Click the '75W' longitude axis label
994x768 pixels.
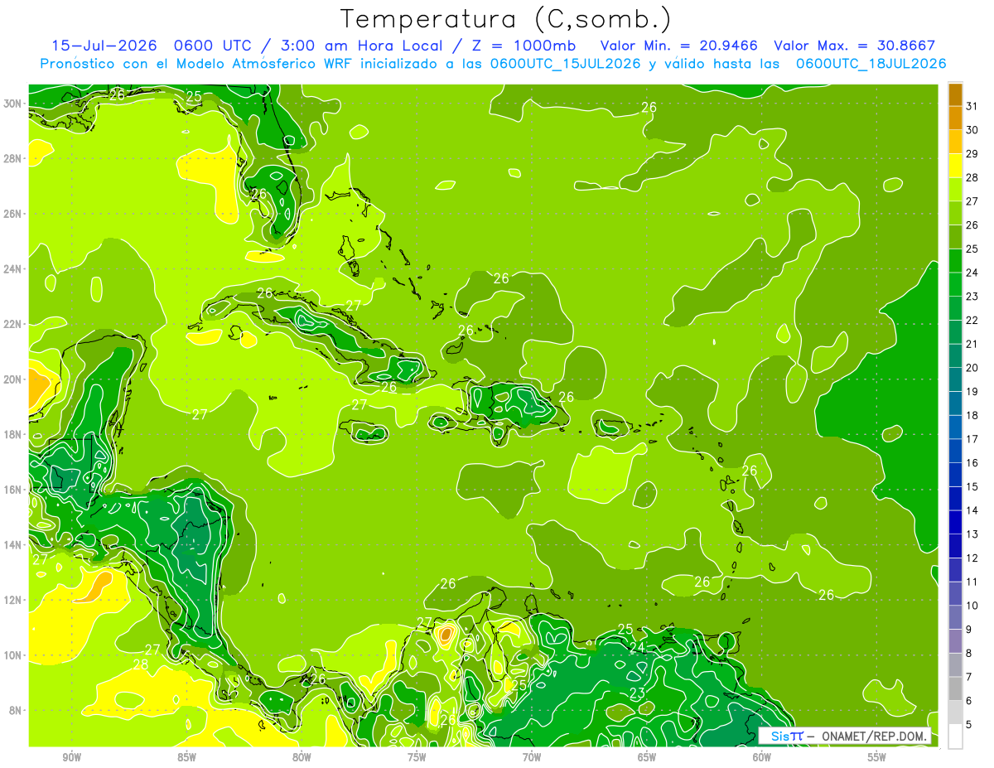point(417,758)
